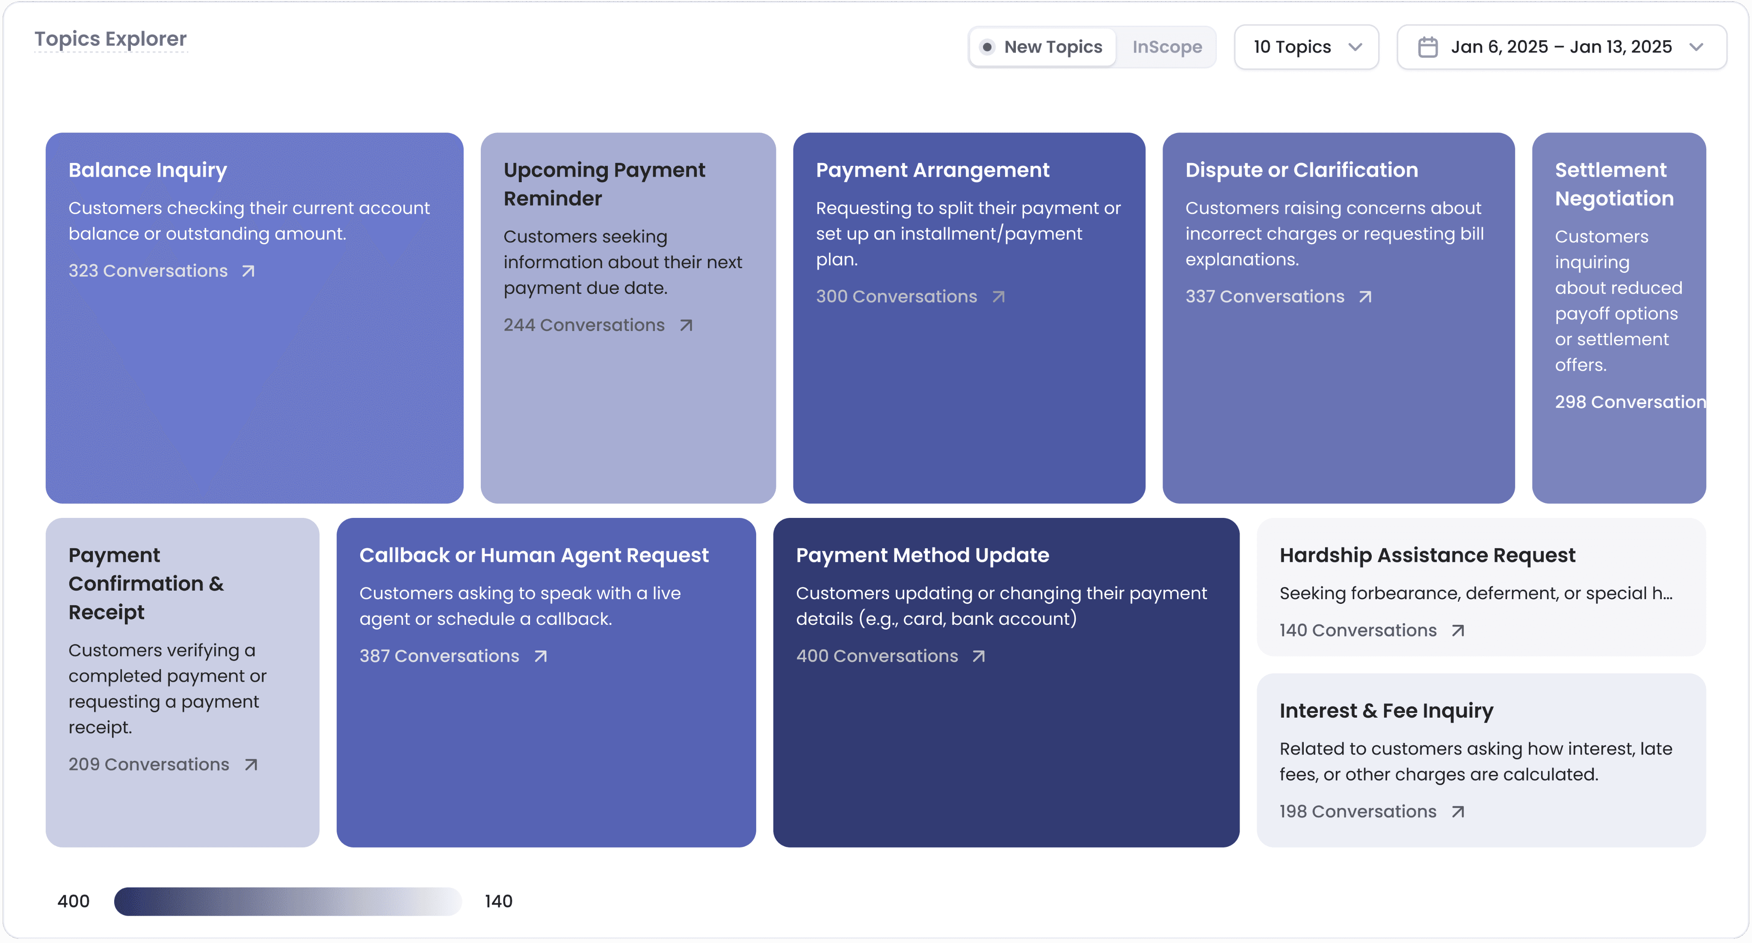1752x943 pixels.
Task: Switch to the InScope toggle option
Action: pos(1167,47)
